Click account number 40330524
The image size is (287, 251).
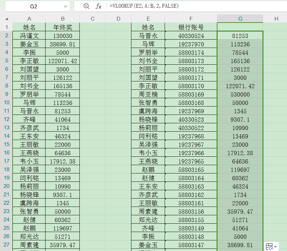click(191, 36)
